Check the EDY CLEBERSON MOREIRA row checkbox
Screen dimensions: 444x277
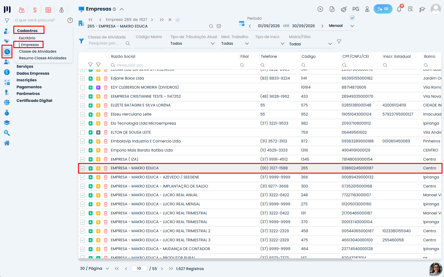83,87
